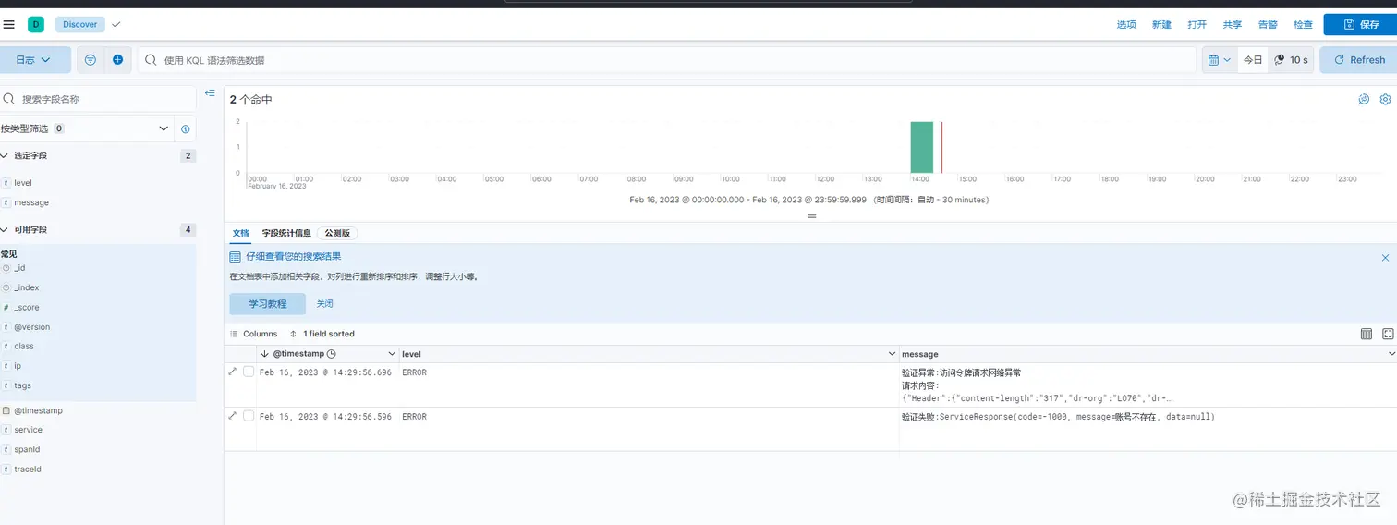Click the chart edit visualization icon
Viewport: 1397px width, 525px height.
click(1364, 99)
